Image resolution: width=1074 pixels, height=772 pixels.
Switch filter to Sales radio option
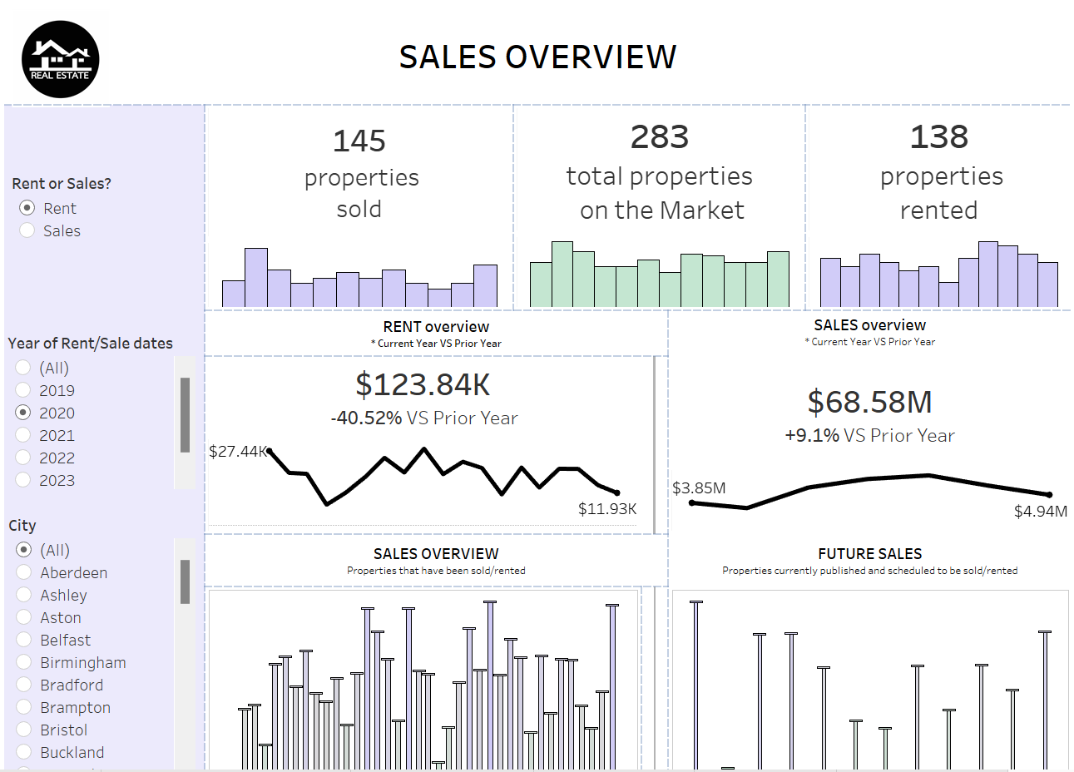(27, 230)
